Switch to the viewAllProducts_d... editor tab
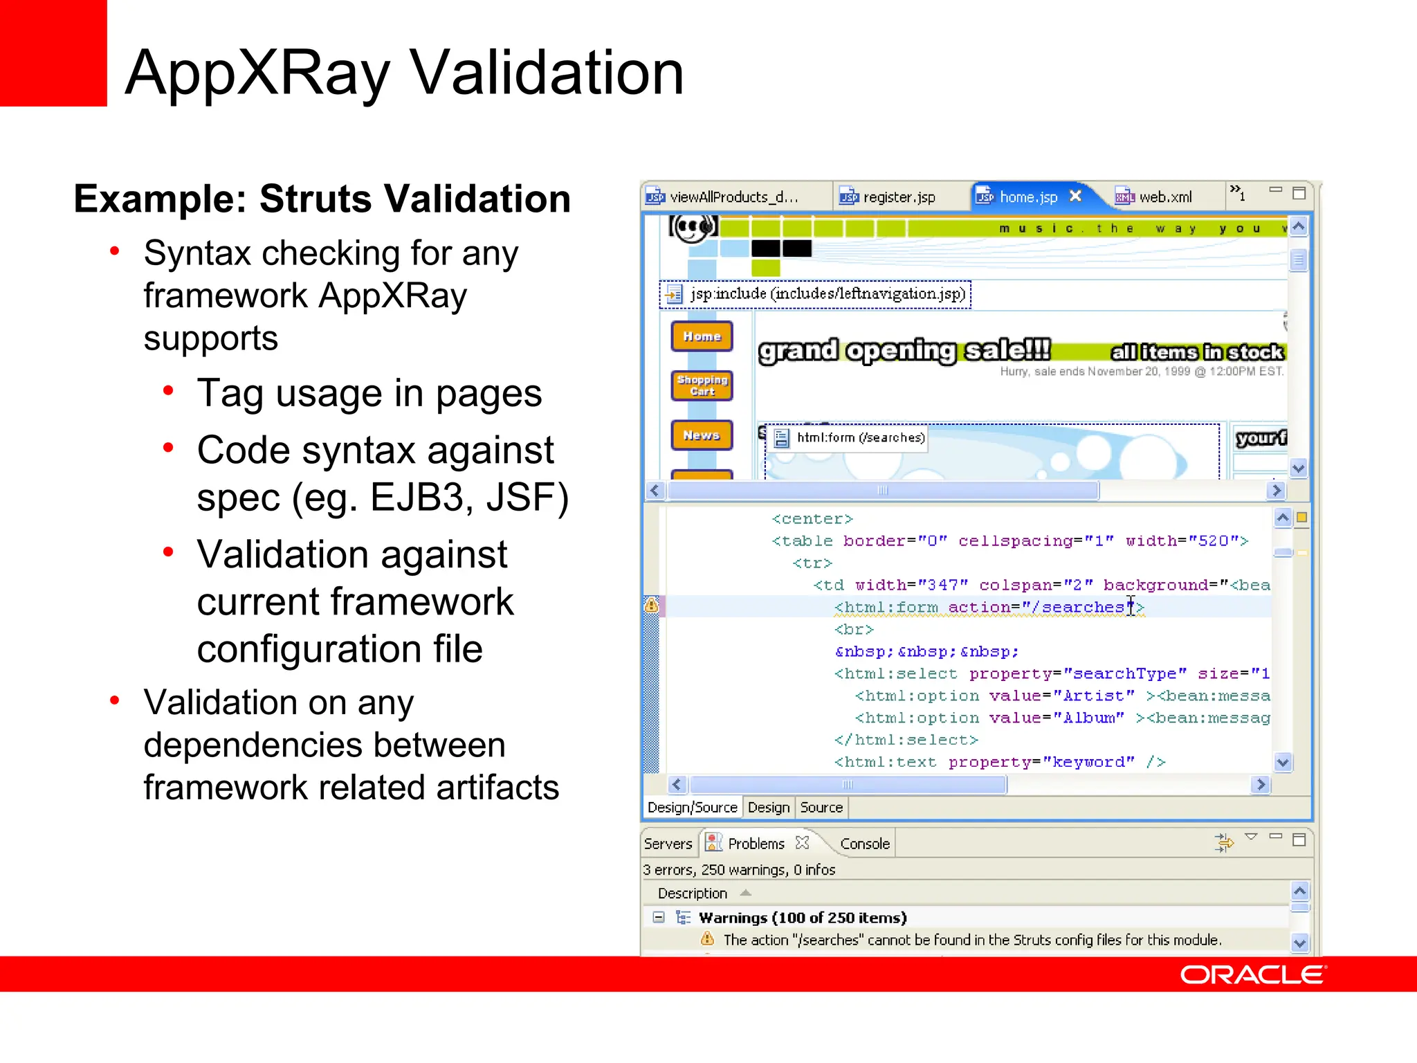Screen dimensions: 1417x1063 [x=736, y=197]
